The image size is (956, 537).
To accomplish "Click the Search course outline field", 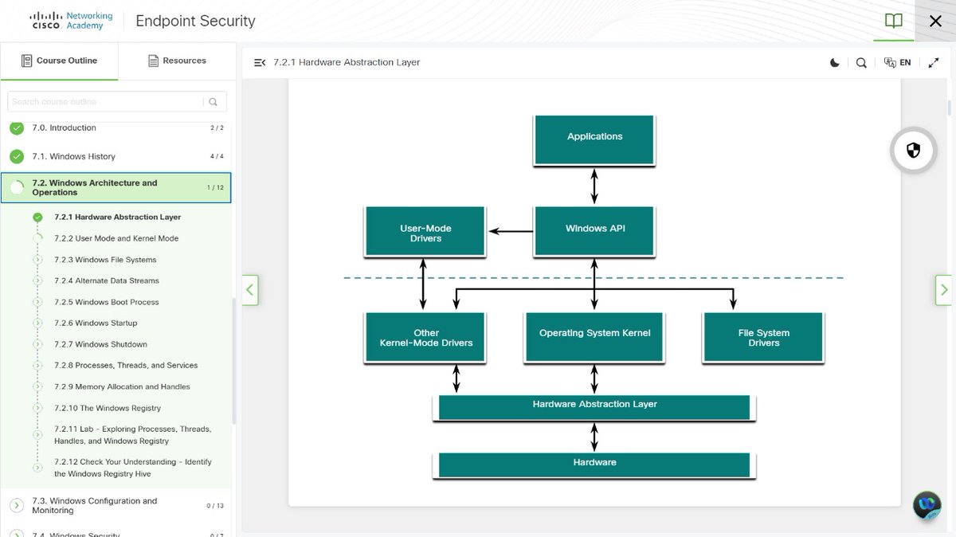I will coord(104,101).
